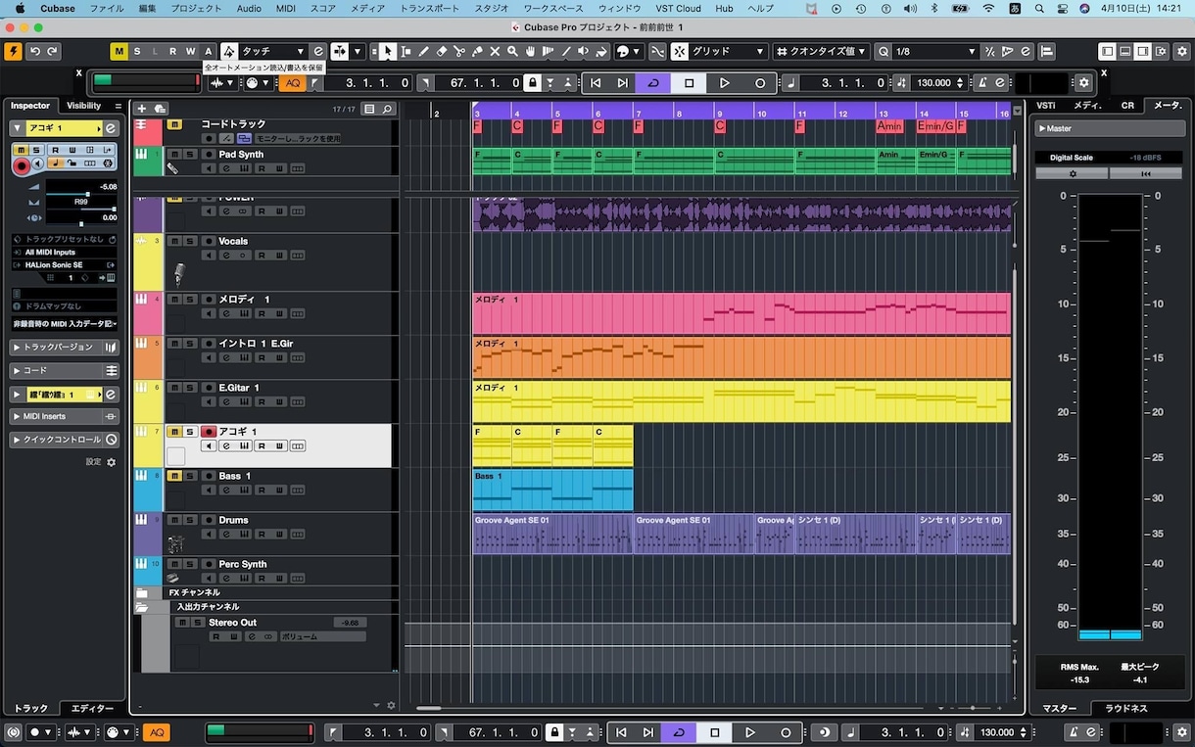Viewport: 1195px width, 747px height.
Task: Select the Range Selection tool
Action: point(406,51)
